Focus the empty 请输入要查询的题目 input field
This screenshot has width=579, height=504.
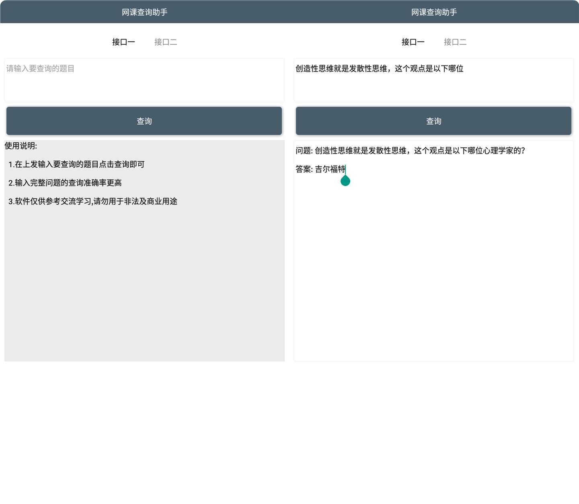coord(144,80)
